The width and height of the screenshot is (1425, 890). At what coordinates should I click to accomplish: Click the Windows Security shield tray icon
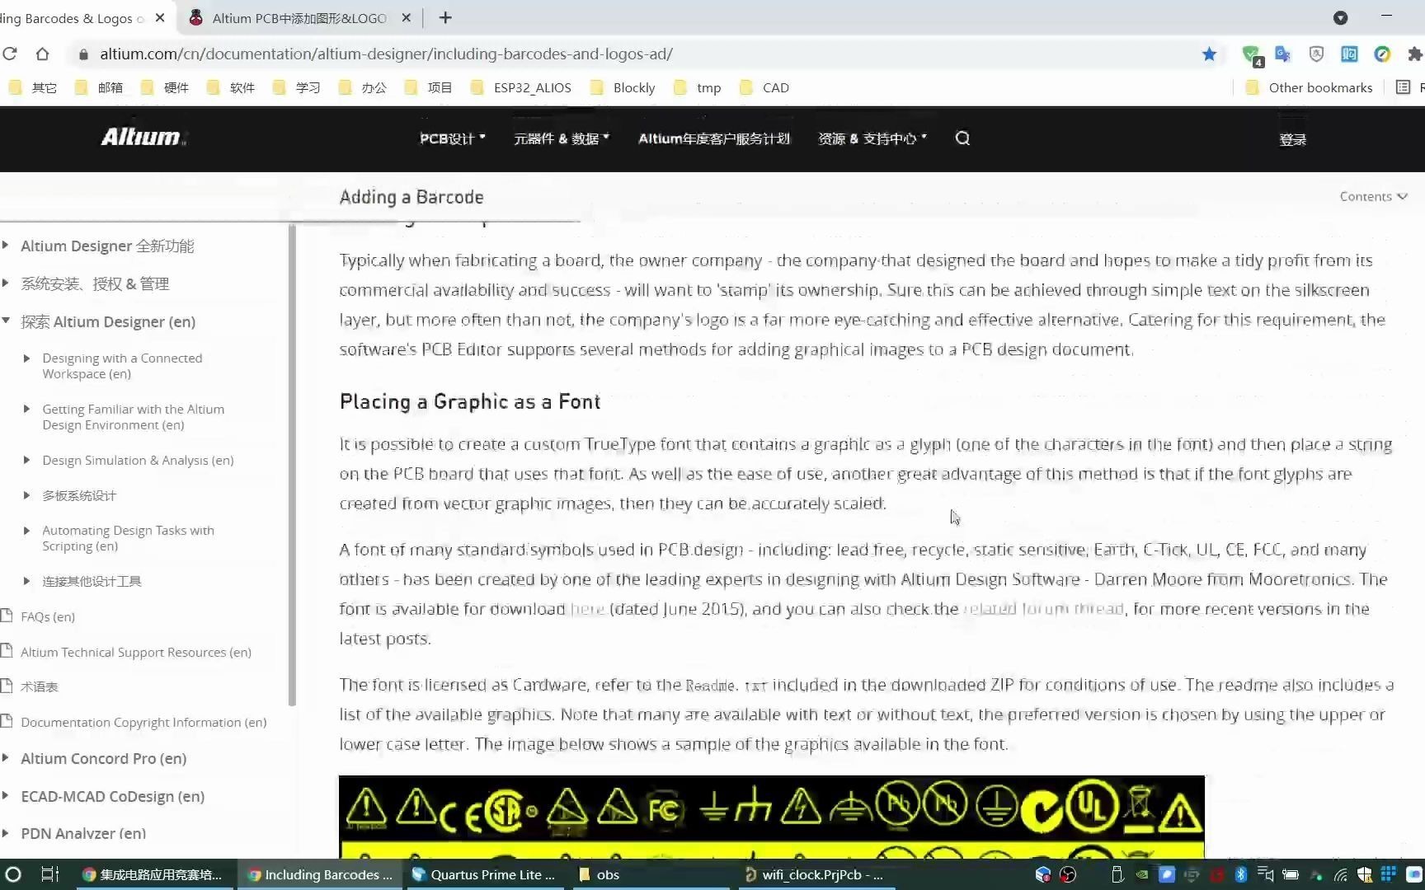pyautogui.click(x=1365, y=874)
